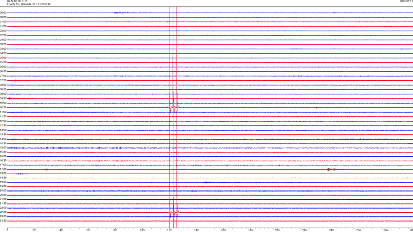Viewport: 413px width, 232px height.
Task: Click the 2020-05 date in the header
Action: (406, 1)
